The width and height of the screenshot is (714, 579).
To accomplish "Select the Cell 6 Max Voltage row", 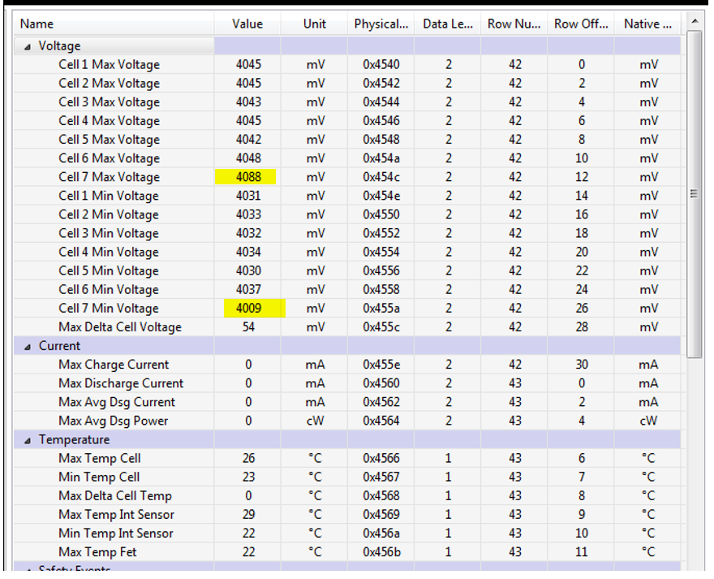I will 347,158.
